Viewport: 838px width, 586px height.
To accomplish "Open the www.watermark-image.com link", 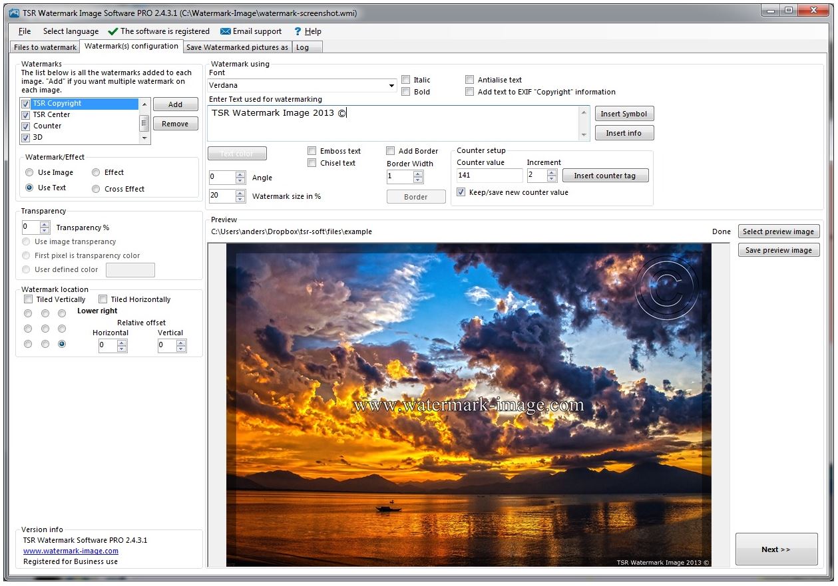I will [x=71, y=551].
